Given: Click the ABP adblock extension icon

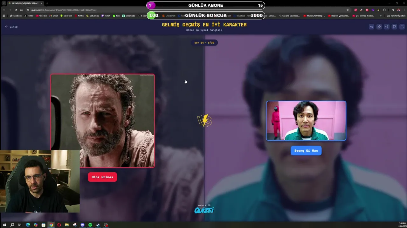Looking at the screenshot, I should 355,10.
